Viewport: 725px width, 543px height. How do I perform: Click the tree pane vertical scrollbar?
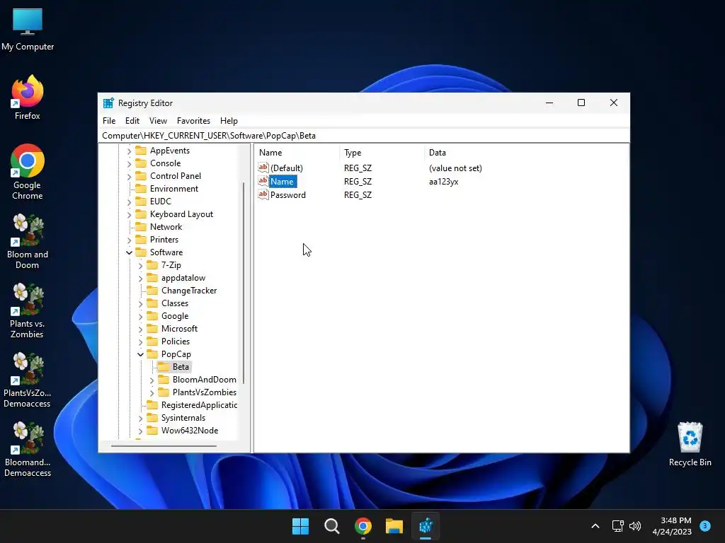(x=244, y=283)
